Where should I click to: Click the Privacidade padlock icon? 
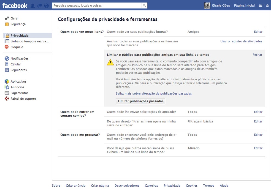click(x=7, y=36)
